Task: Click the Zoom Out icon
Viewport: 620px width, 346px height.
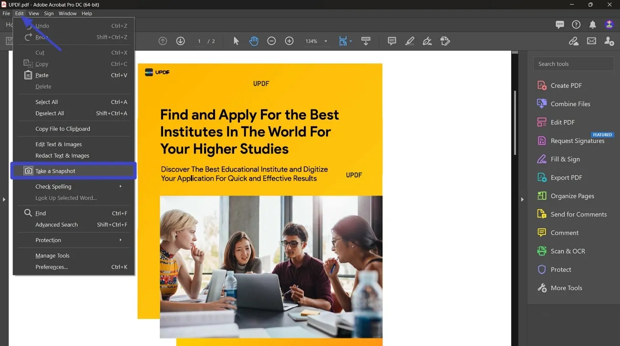Action: point(271,41)
